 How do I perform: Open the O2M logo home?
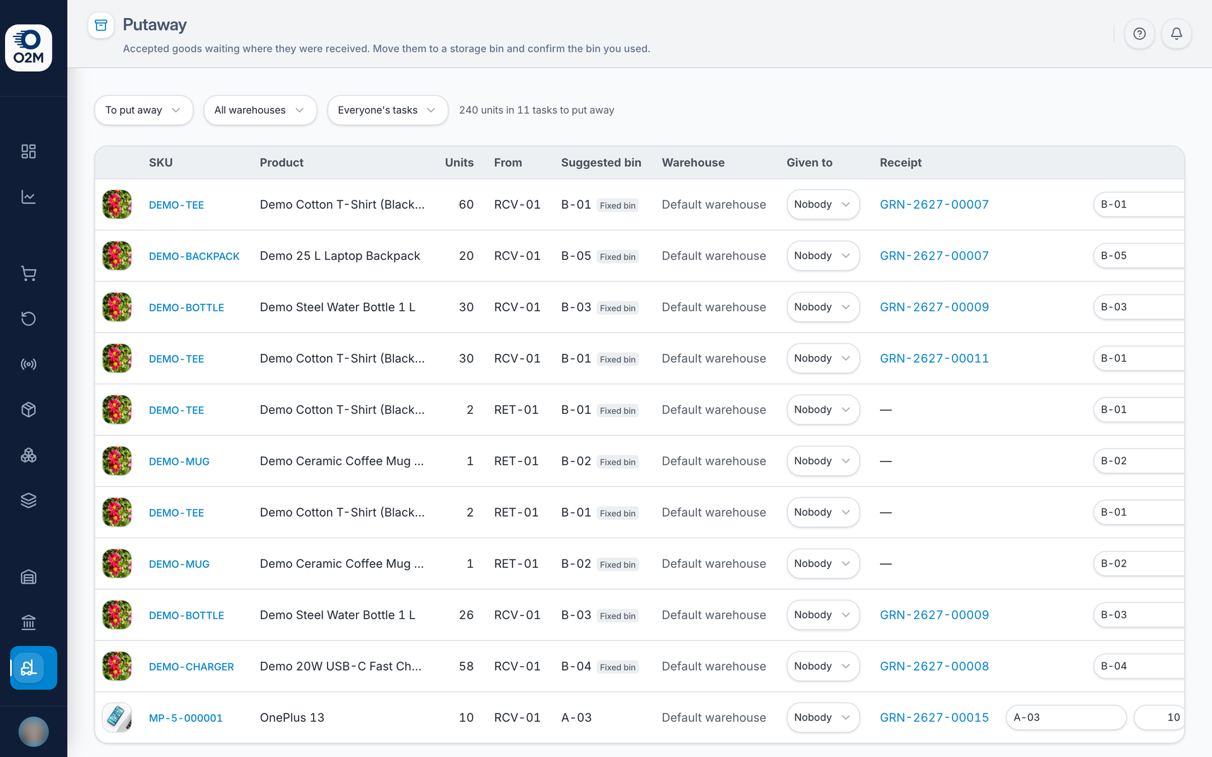pyautogui.click(x=28, y=48)
